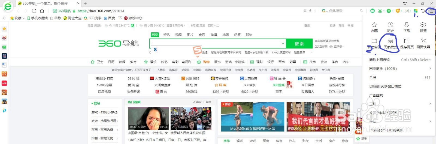
Task: Click the undo closed tab arrow icon
Action: (x=423, y=11)
